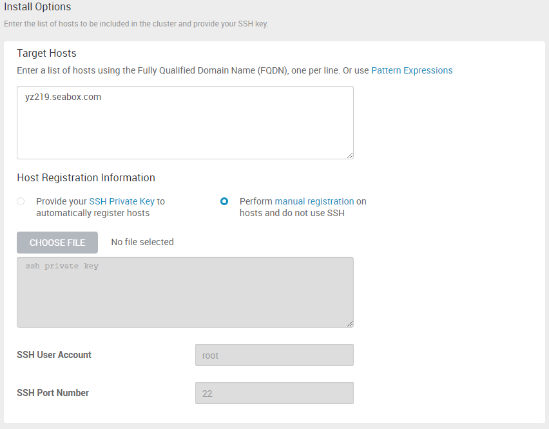The image size is (549, 429).
Task: Select the SSH Private Key radio option
Action: tap(21, 201)
